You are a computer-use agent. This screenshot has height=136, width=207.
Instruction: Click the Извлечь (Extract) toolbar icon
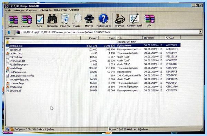coord(27,20)
